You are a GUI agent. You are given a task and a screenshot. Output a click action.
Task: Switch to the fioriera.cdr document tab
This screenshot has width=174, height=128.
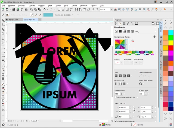(x=13, y=20)
